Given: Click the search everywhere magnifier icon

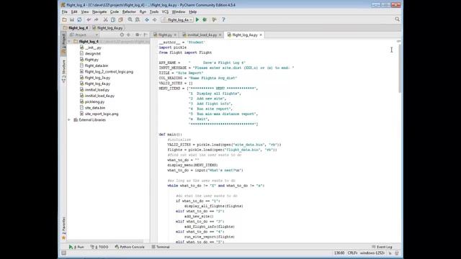Looking at the screenshot, I should pyautogui.click(x=397, y=19).
